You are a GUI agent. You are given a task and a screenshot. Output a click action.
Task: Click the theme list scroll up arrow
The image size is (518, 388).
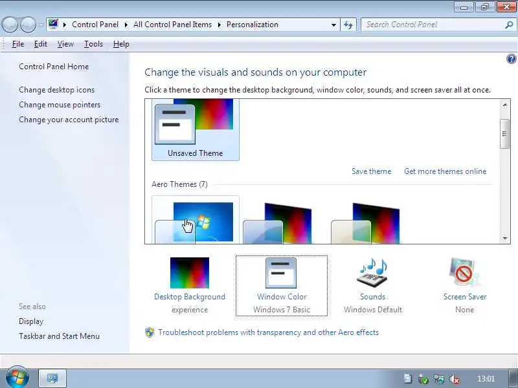point(505,105)
